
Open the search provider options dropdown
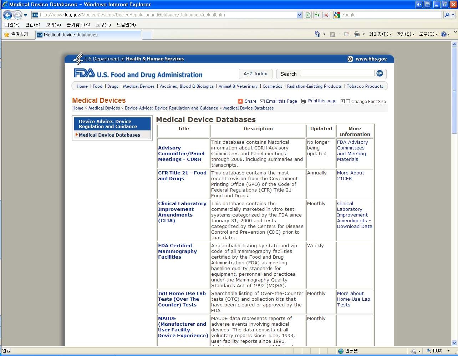point(453,15)
